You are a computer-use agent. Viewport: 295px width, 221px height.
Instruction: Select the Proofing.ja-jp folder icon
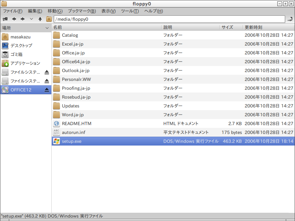tap(56, 88)
